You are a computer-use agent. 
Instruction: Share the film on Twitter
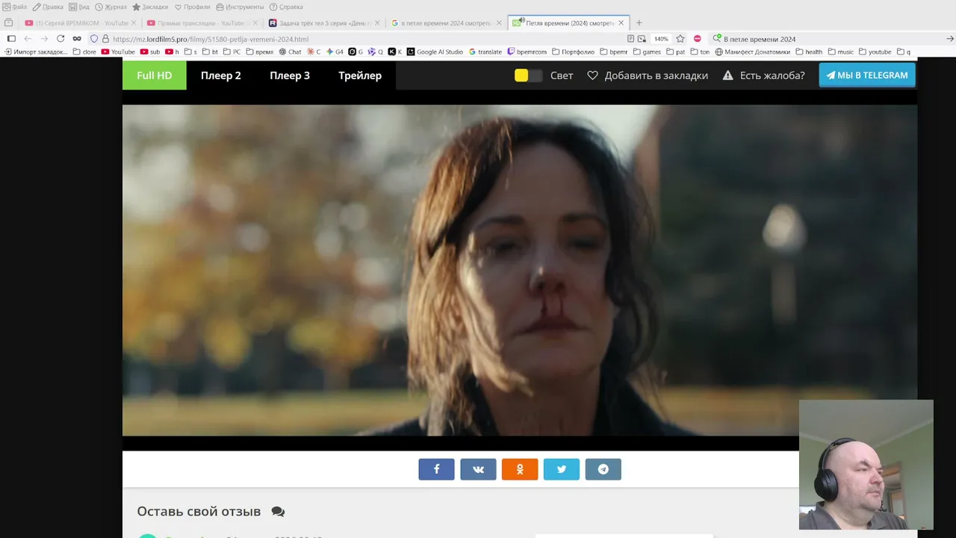point(562,469)
